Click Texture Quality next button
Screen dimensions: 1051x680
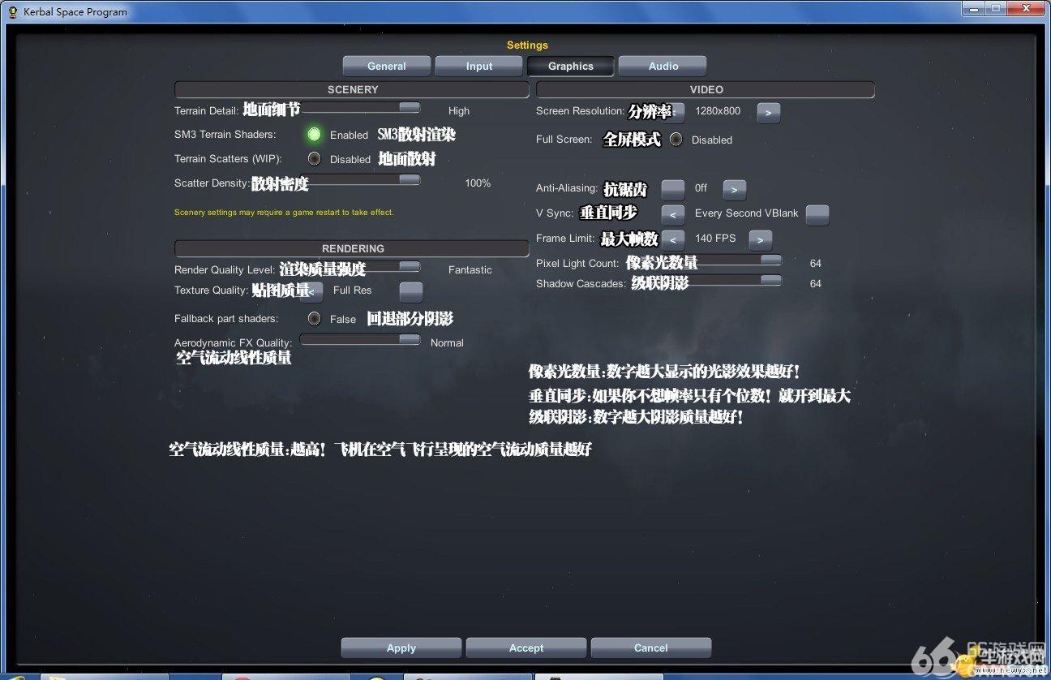click(411, 292)
